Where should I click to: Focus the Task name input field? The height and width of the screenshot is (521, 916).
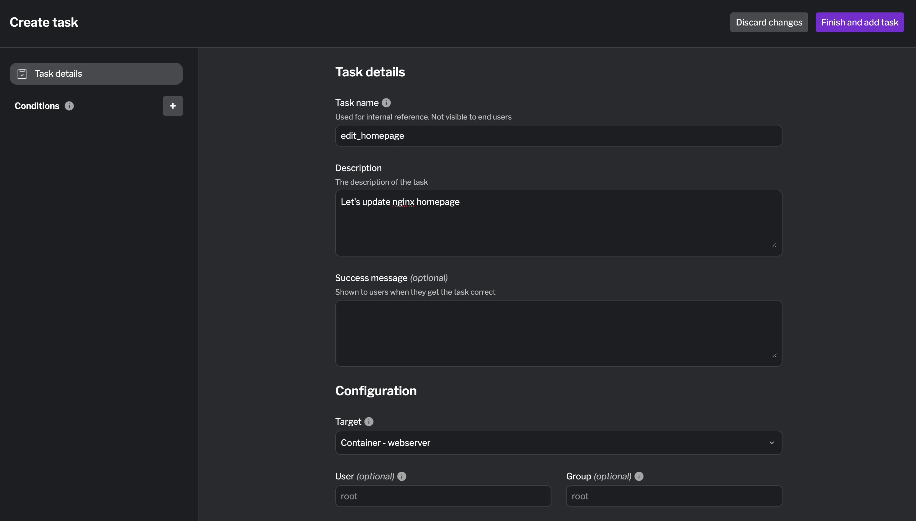[558, 136]
